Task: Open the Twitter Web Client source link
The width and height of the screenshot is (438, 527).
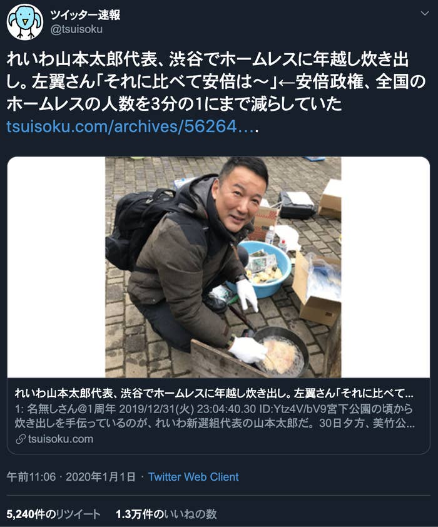Action: click(x=193, y=476)
